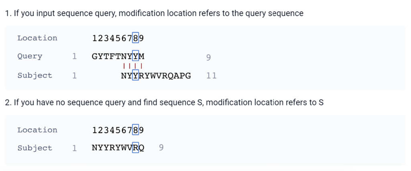Click the boxed Y in Query sequence
The height and width of the screenshot is (171, 411).
pyautogui.click(x=136, y=56)
